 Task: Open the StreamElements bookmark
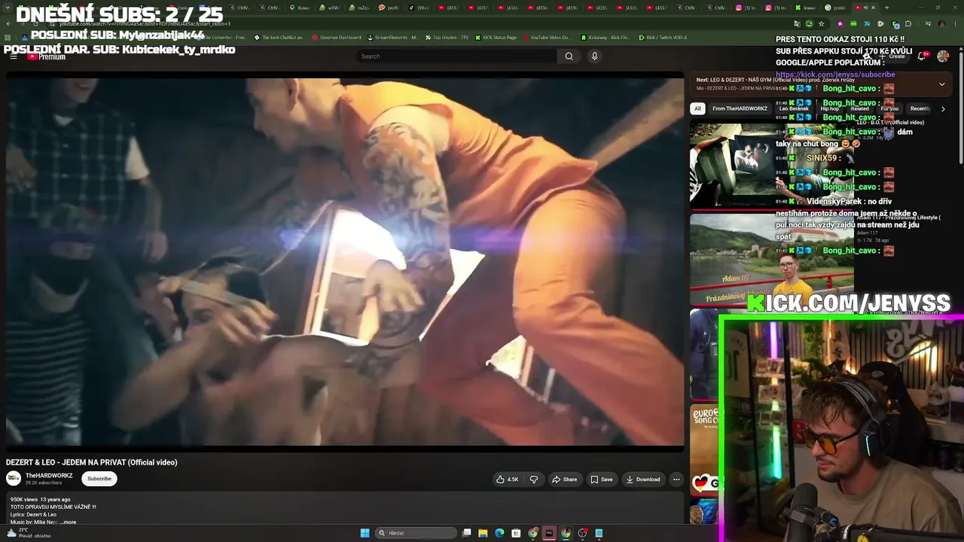(394, 38)
